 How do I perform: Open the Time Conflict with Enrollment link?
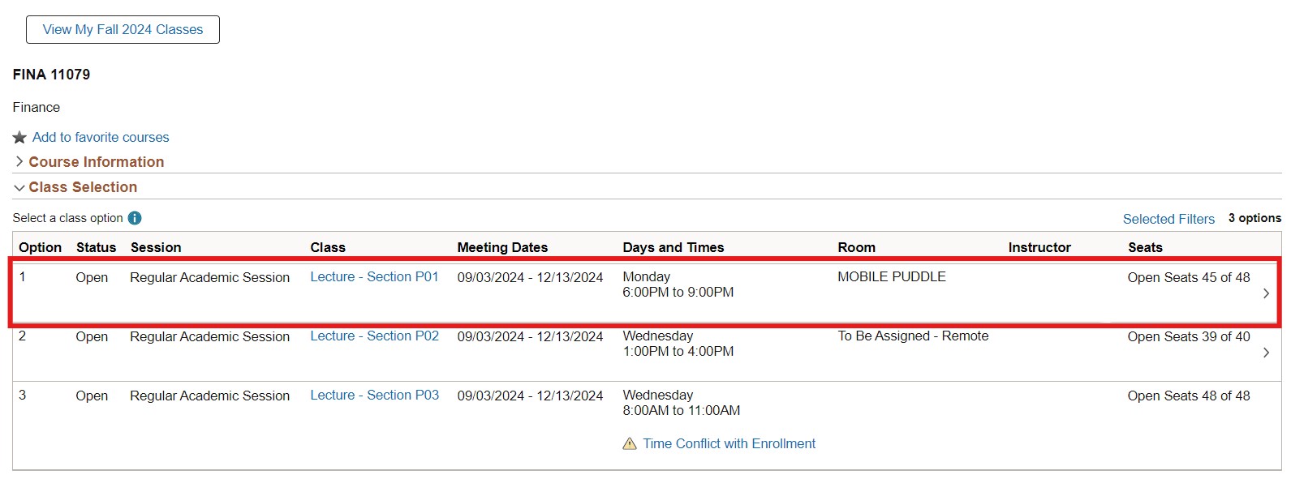point(729,444)
